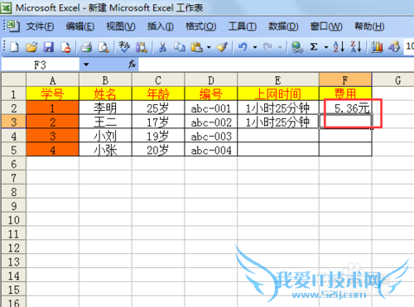Select the 费用 header cell
Screen dimensions: 414x307
click(x=345, y=94)
